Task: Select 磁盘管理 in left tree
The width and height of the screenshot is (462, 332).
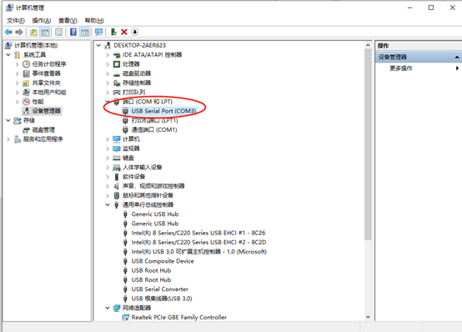Action: tap(43, 130)
